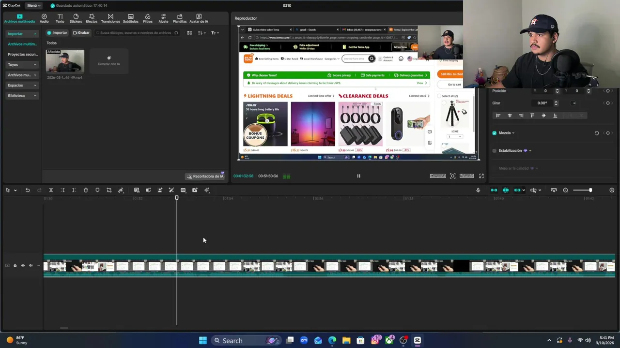620x348 pixels.
Task: Uncheck the Mezcla checkbox
Action: point(495,133)
